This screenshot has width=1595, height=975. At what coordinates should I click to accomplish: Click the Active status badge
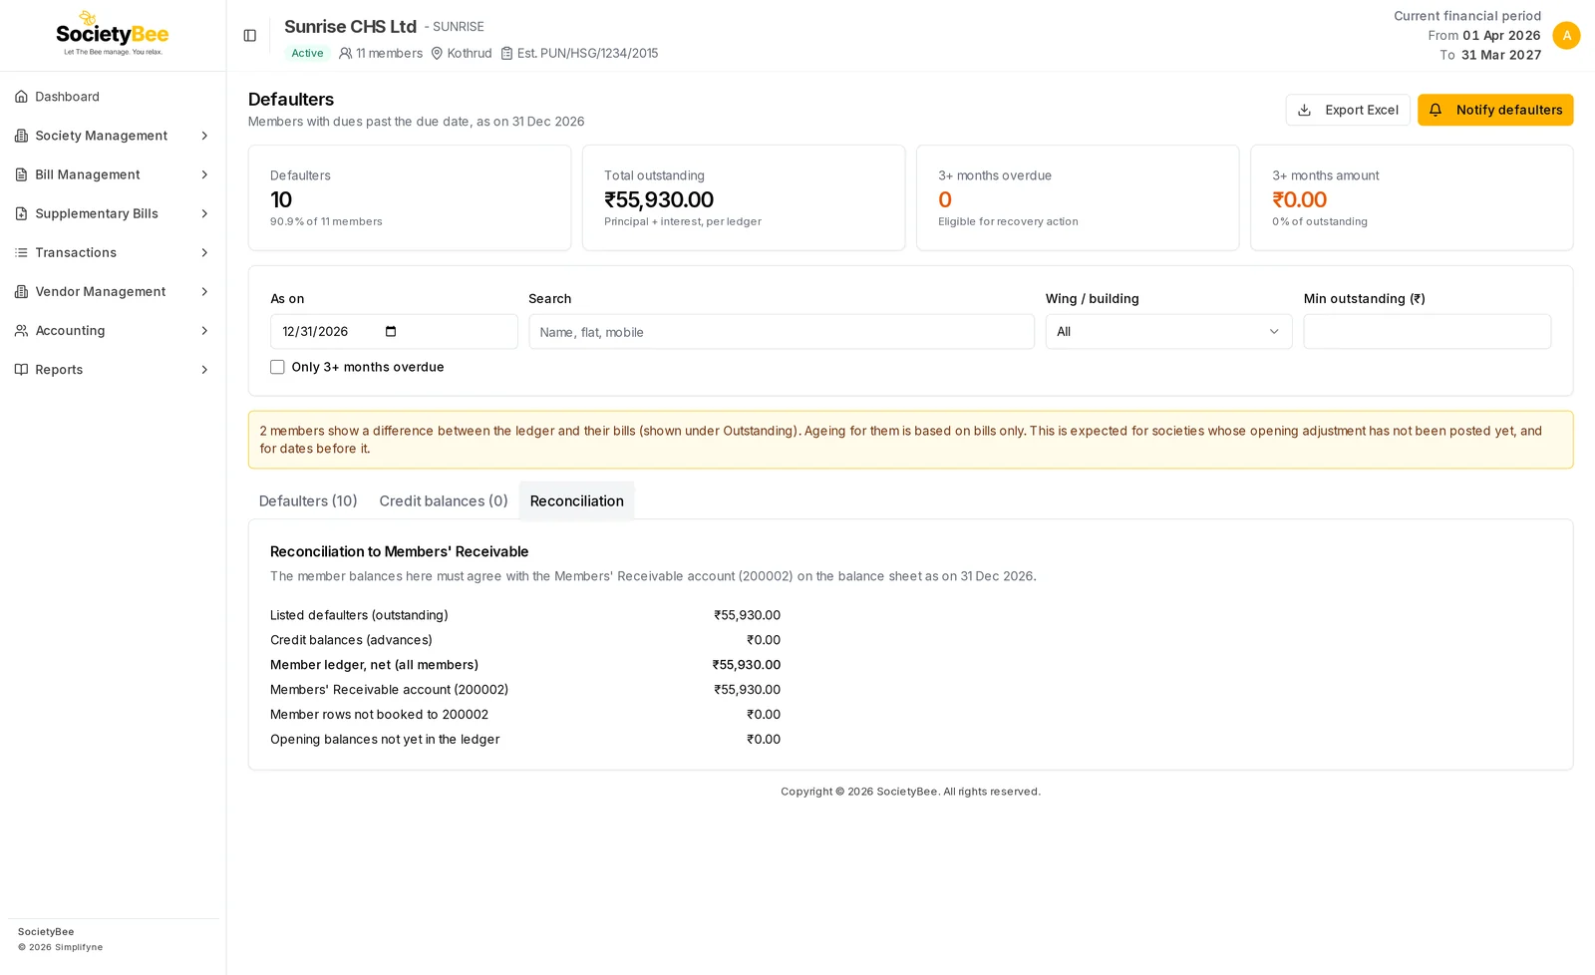tap(307, 53)
